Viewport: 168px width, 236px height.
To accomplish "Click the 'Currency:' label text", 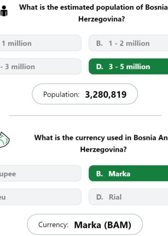I will [53, 225].
